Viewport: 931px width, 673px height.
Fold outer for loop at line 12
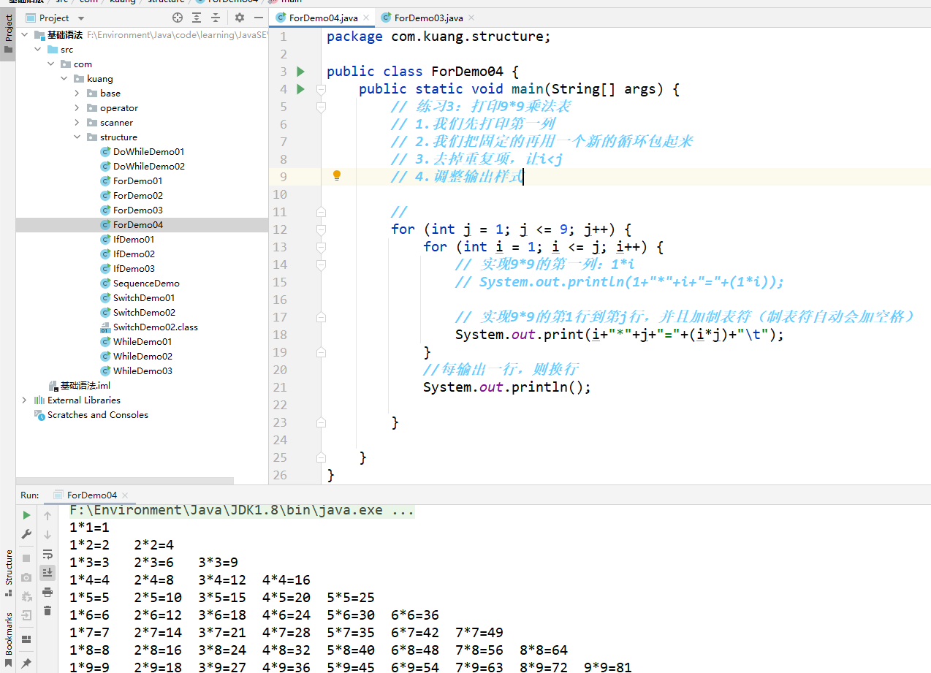pyautogui.click(x=320, y=229)
